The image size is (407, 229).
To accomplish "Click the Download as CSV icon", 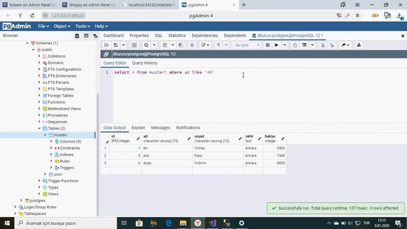I will click(359, 45).
